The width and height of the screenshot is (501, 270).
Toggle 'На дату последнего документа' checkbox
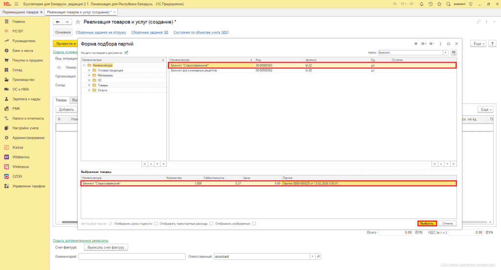pyautogui.click(x=126, y=52)
